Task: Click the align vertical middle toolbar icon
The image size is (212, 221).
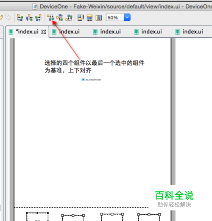Action: coord(59,18)
